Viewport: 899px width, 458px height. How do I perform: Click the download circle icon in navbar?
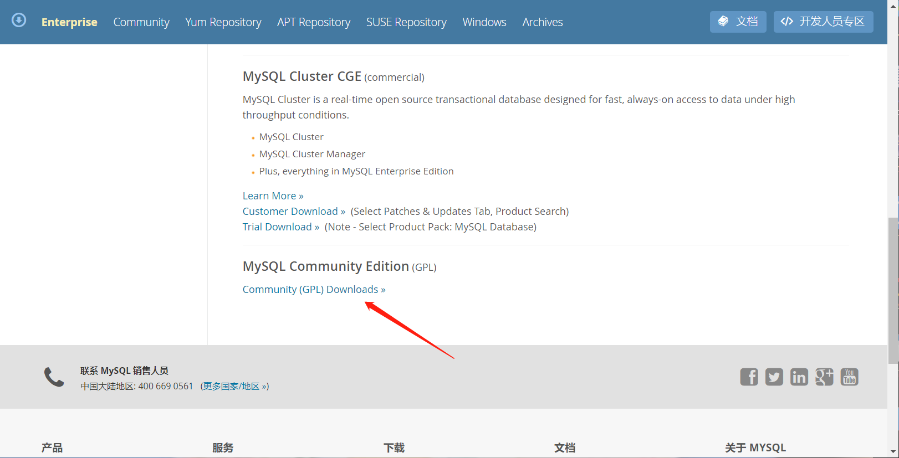tap(19, 20)
